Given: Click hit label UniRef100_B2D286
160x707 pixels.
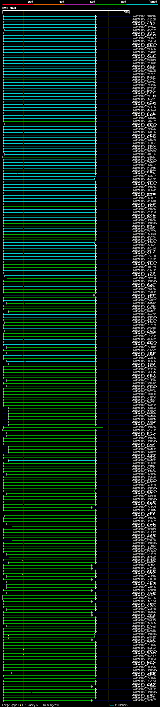Looking at the screenshot, I should coord(143,369).
